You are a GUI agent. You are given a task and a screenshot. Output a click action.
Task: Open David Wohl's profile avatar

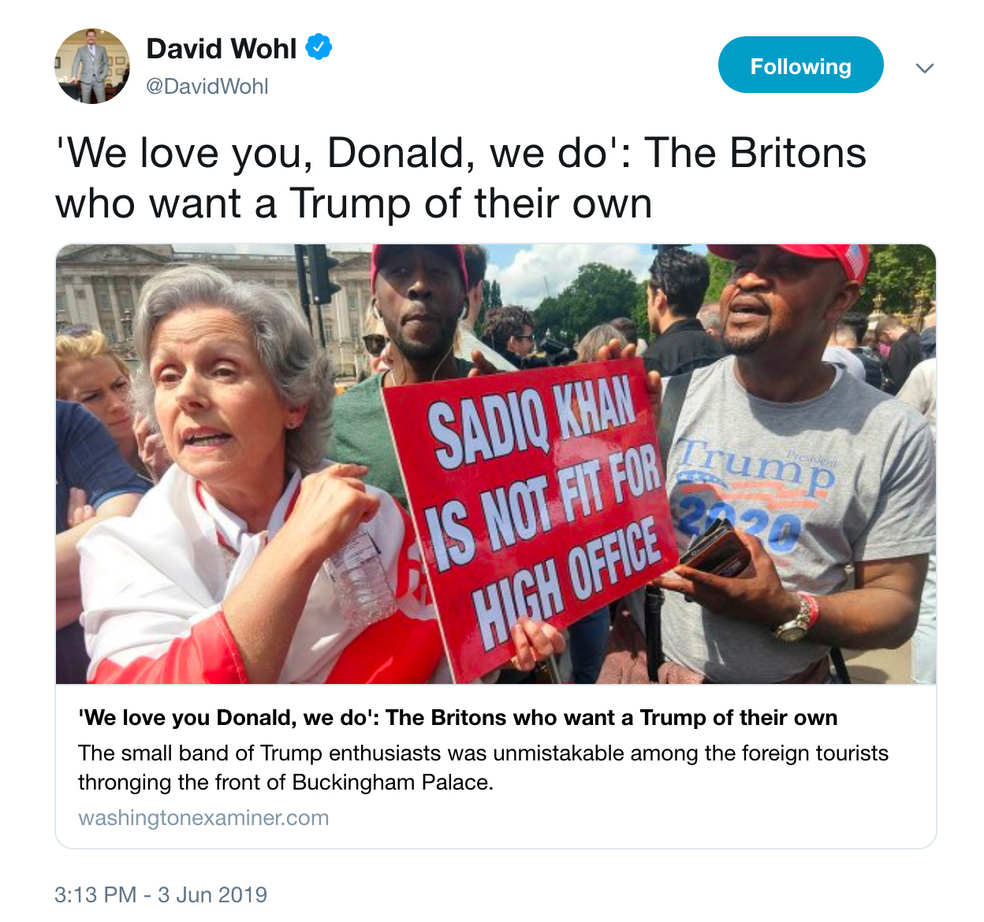point(92,66)
